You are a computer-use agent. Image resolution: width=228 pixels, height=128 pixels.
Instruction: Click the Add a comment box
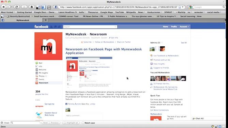pos(84,115)
